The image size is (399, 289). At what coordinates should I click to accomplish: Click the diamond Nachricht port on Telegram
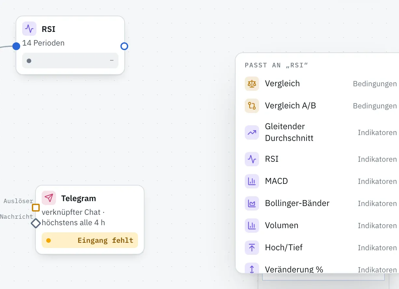coord(35,223)
